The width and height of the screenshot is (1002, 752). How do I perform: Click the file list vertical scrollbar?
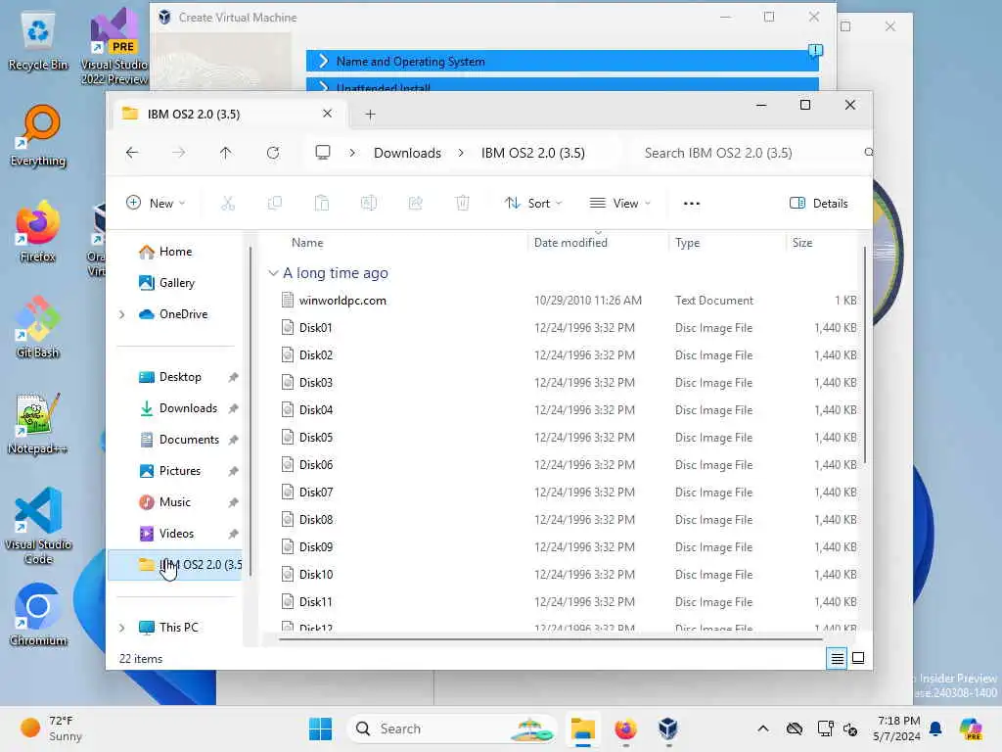pyautogui.click(x=865, y=354)
